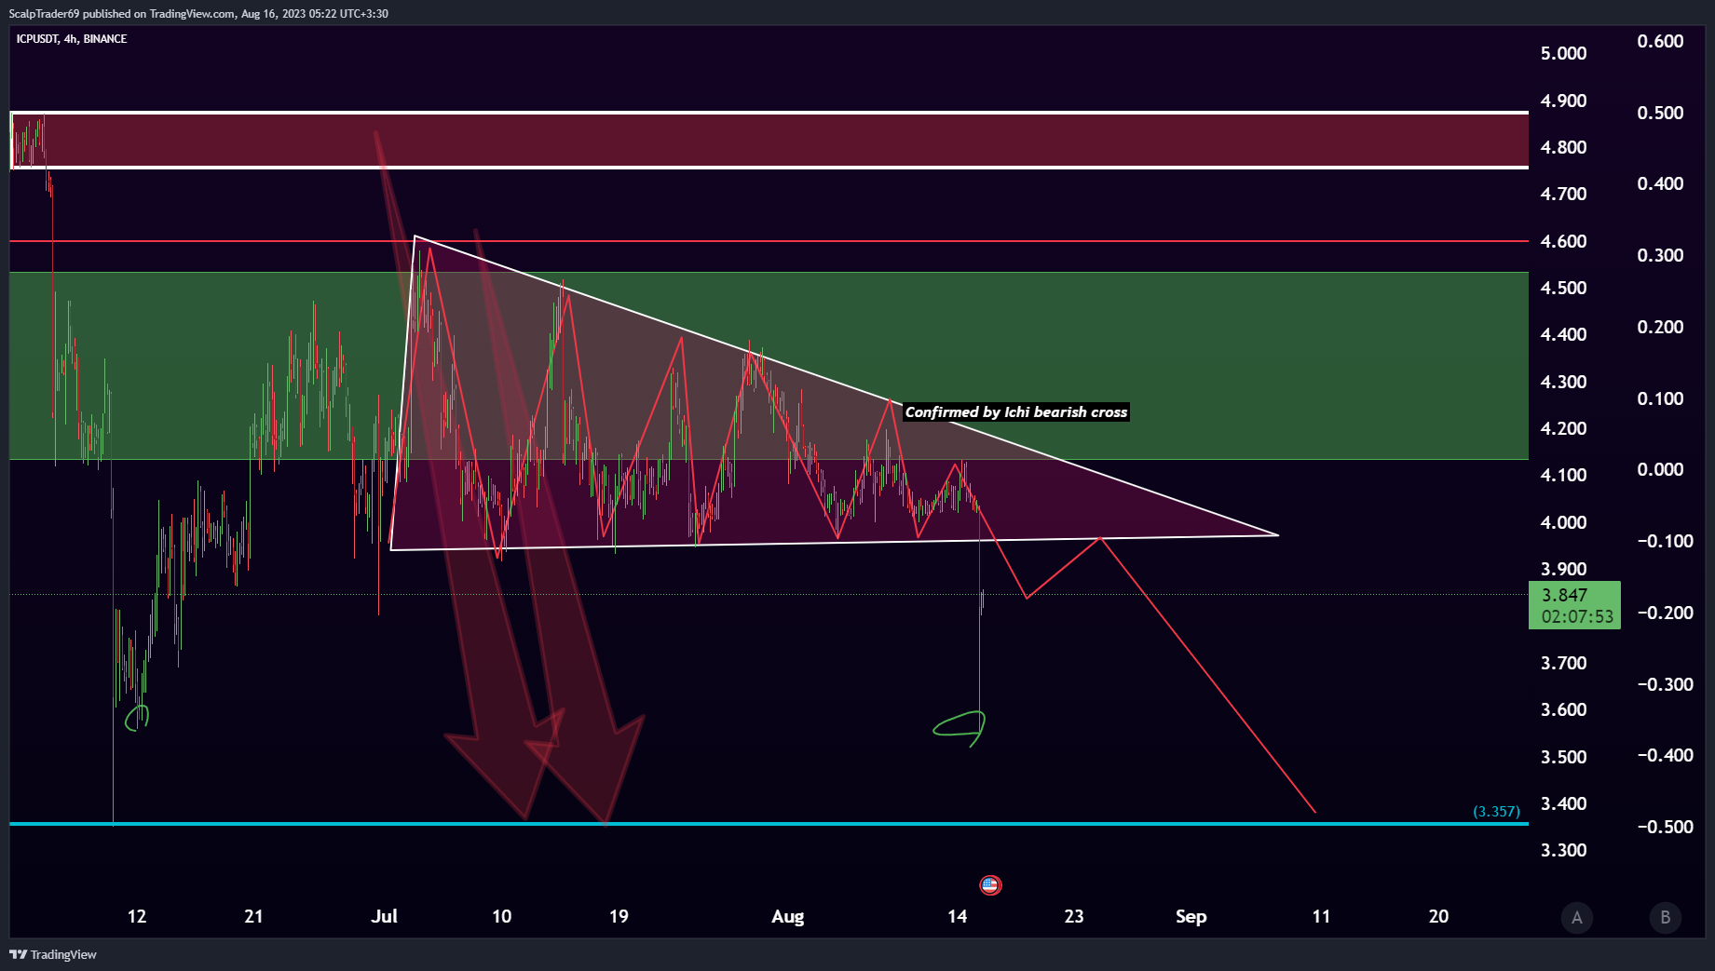Click the US economic event flag icon
Viewport: 1715px width, 971px height.
(x=990, y=885)
